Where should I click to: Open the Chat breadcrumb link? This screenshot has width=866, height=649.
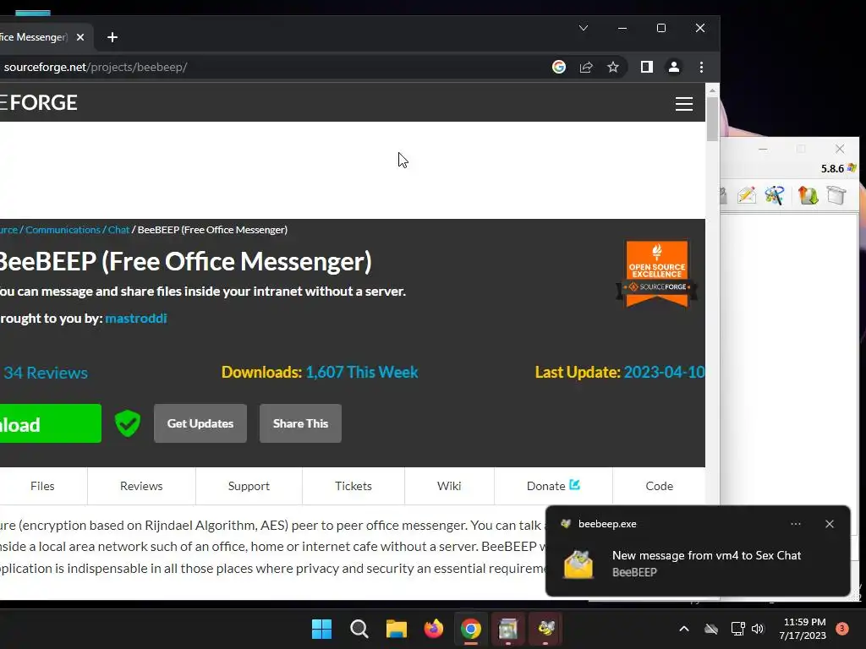(118, 230)
